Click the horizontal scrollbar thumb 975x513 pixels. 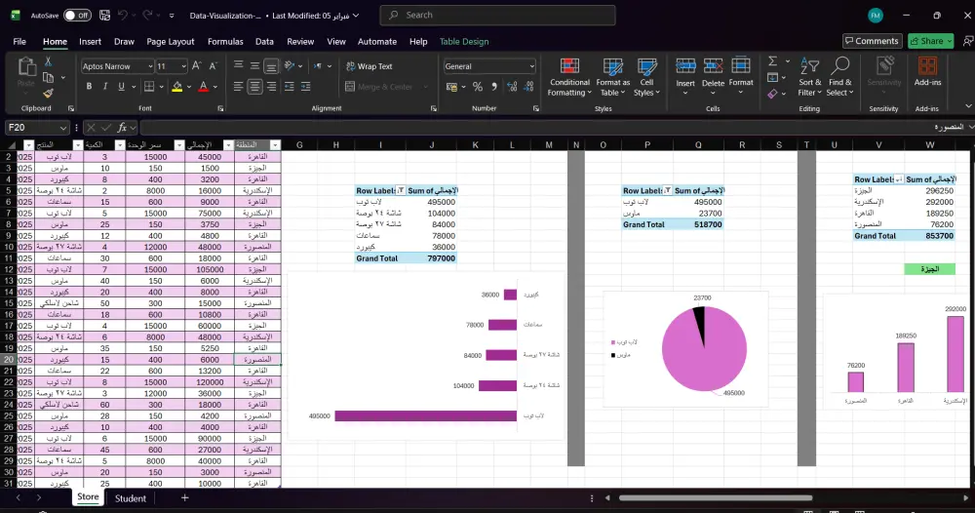coord(715,497)
